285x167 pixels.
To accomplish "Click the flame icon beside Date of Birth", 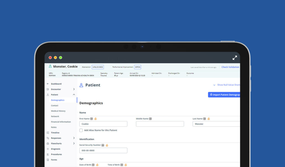I will (x=97, y=165).
